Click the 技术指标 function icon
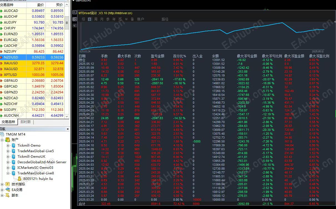This screenshot has height=209, width=336. 7,184
